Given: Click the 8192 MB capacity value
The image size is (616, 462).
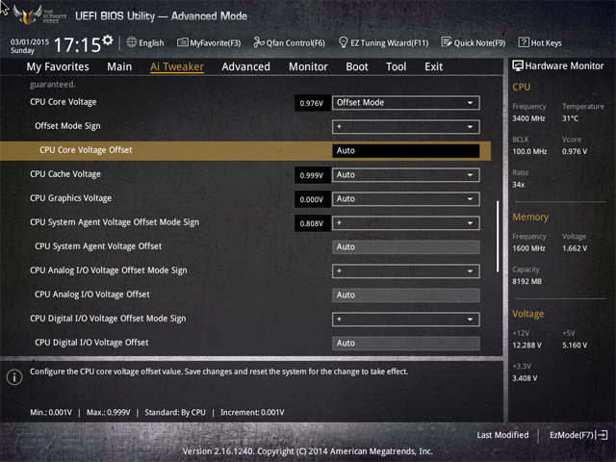Looking at the screenshot, I should pyautogui.click(x=526, y=281).
